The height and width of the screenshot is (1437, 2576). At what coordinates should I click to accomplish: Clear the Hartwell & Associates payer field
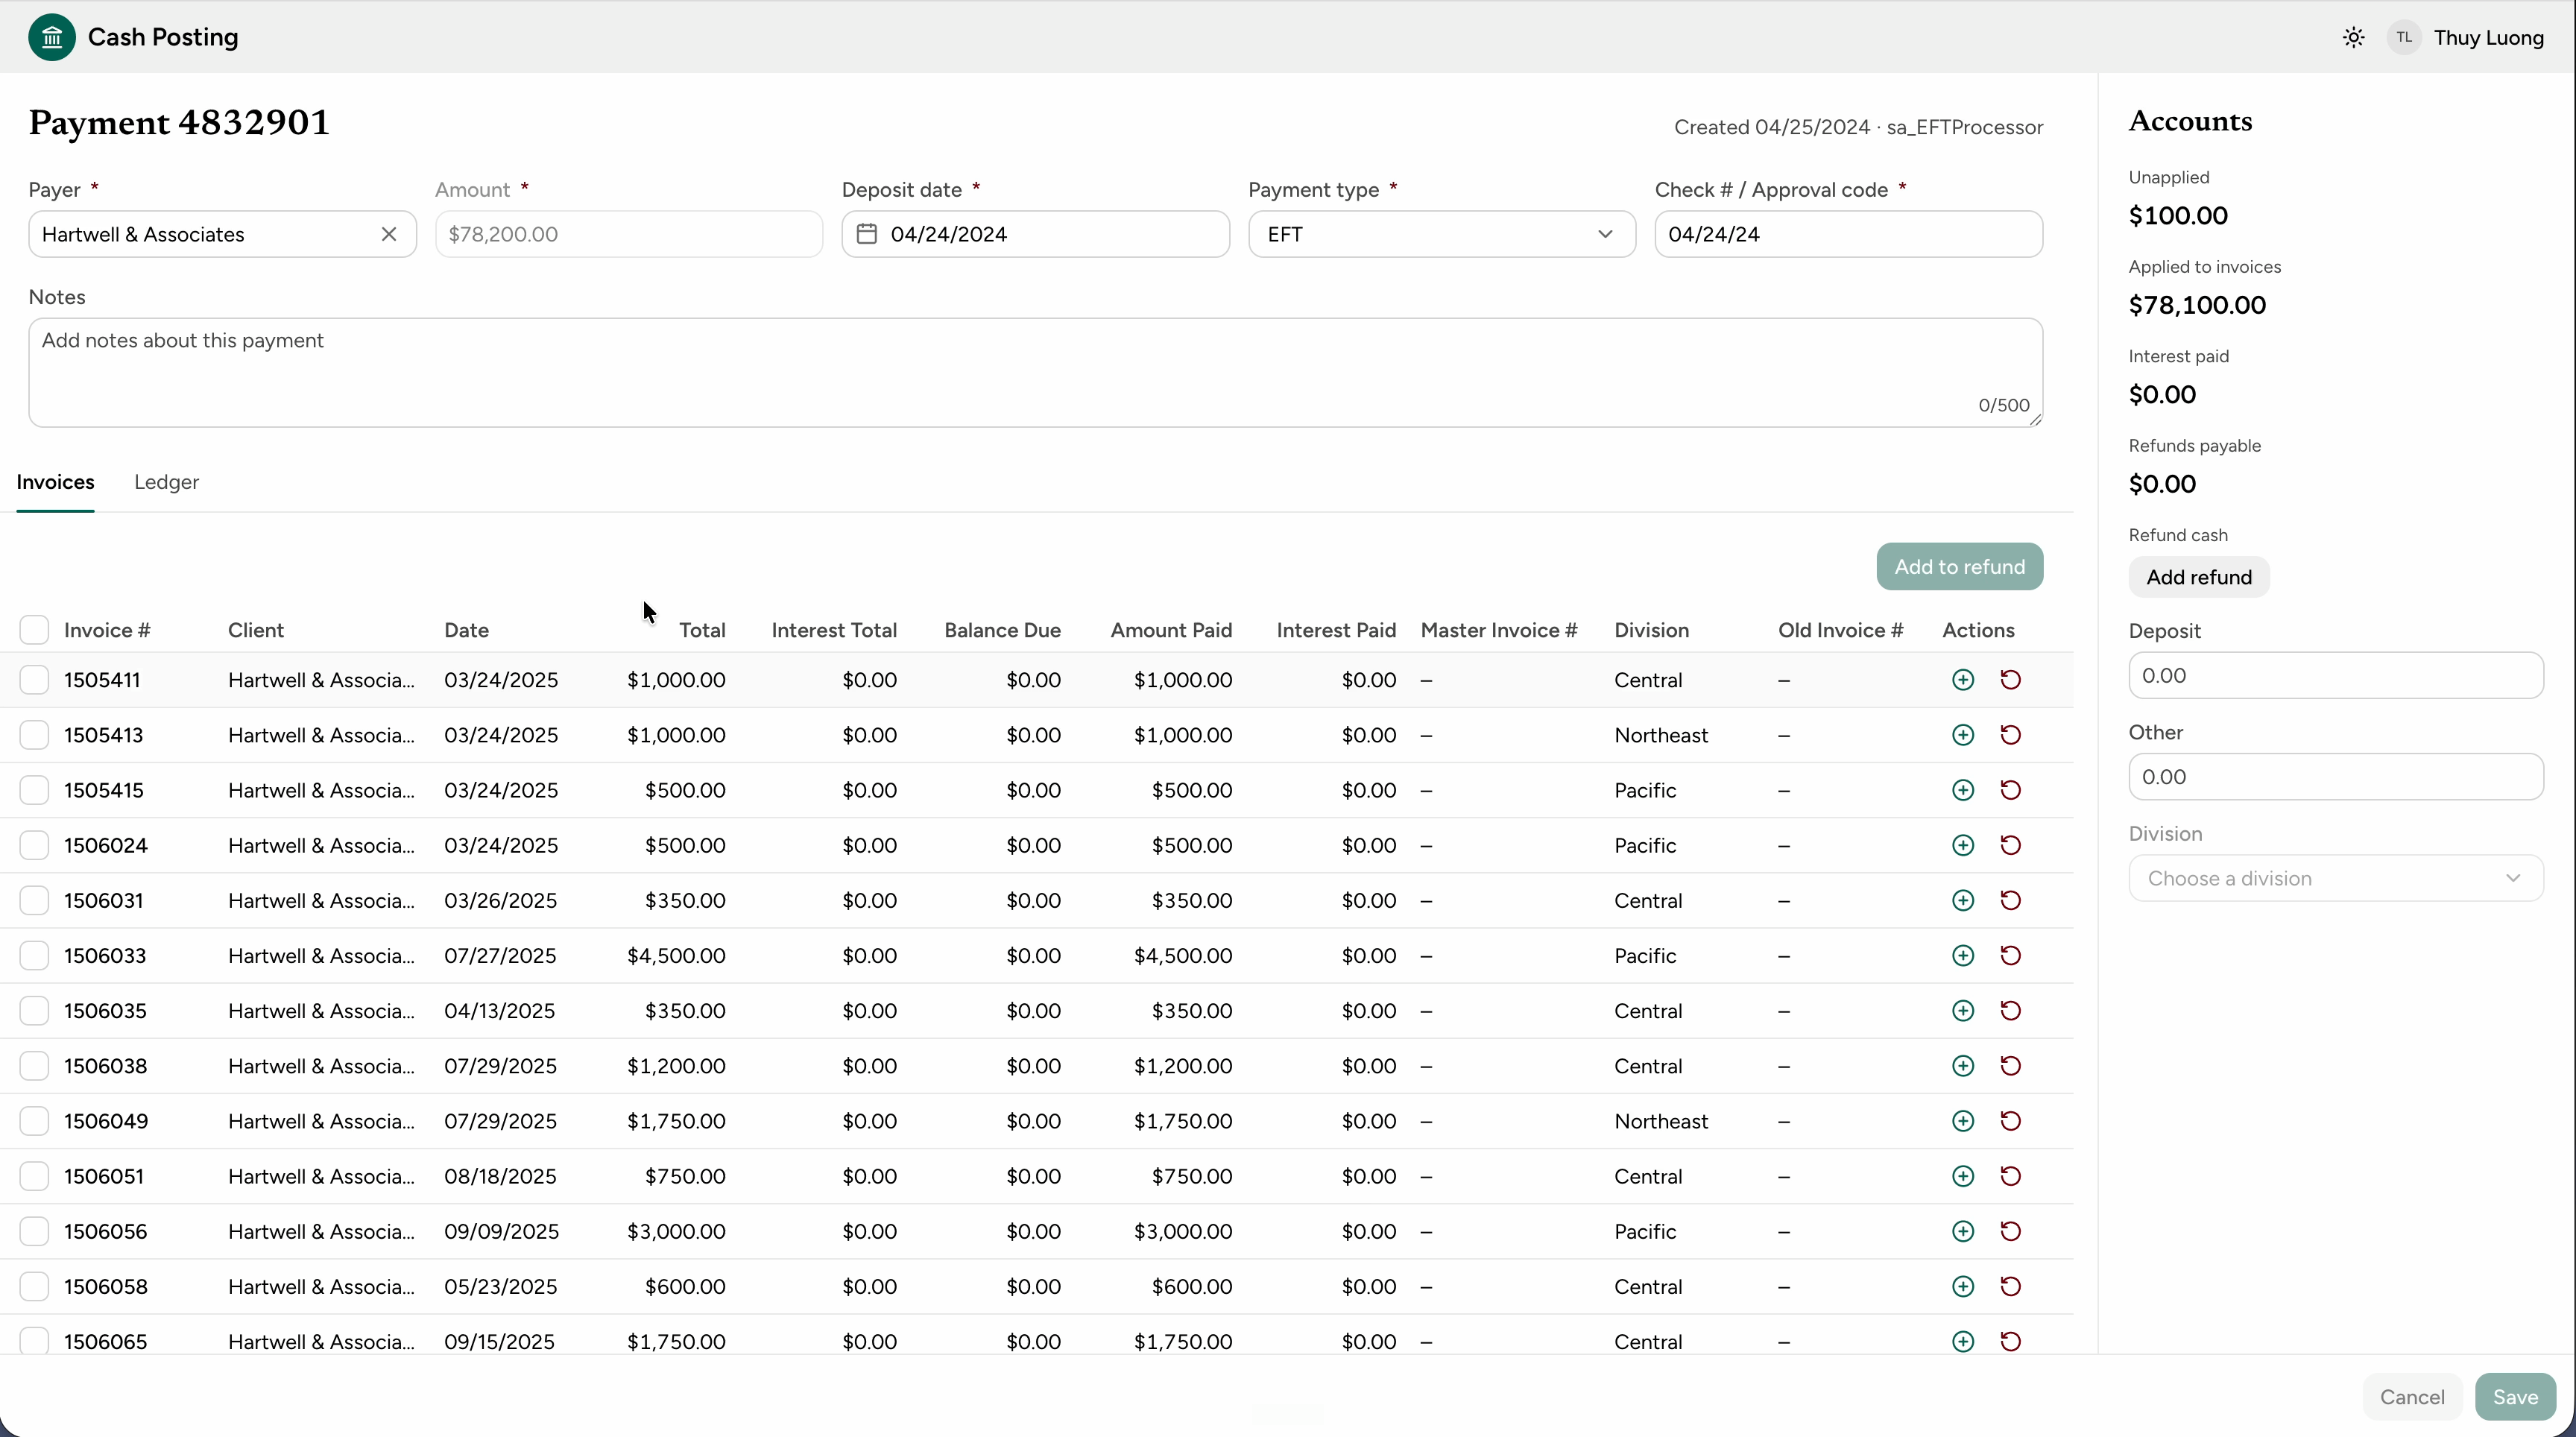389,234
